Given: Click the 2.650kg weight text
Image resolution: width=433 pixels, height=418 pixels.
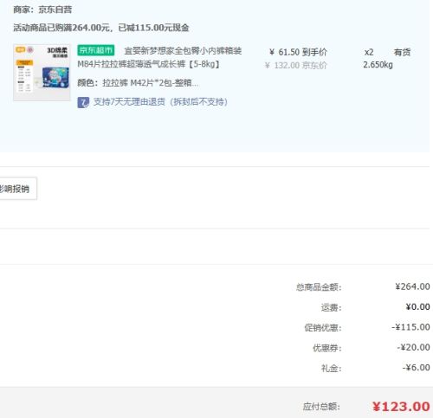Looking at the screenshot, I should 378,65.
